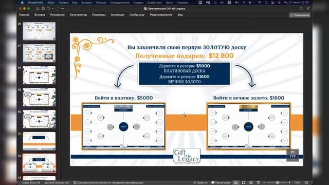Click the volume icon in menu bar
329x185 pixels.
tap(237, 3)
